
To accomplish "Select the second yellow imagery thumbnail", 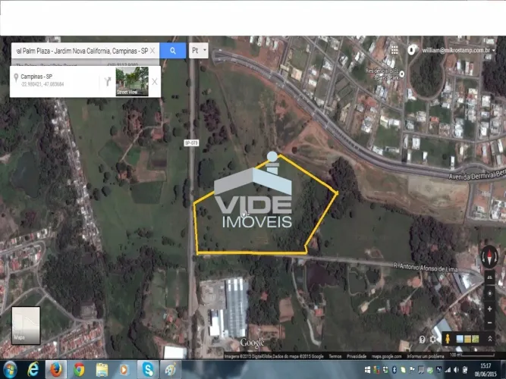I will click(467, 339).
